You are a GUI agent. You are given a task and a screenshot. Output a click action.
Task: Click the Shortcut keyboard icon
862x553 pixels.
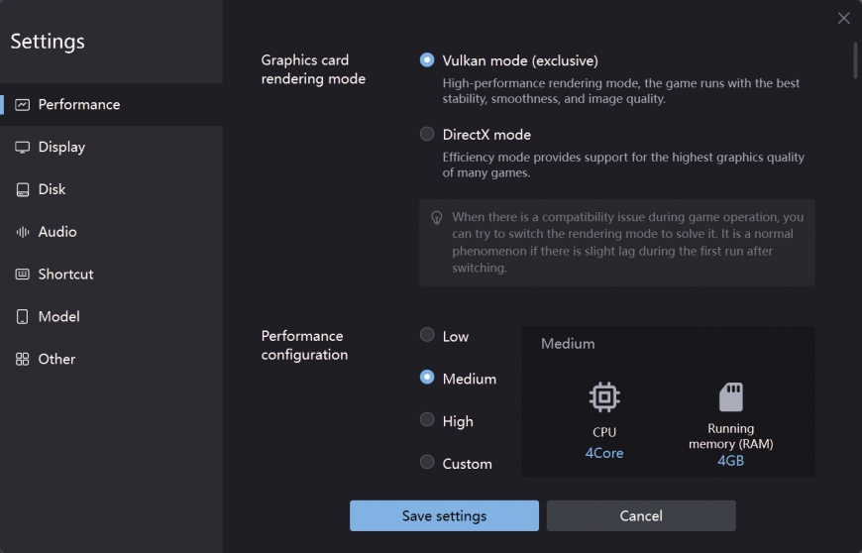tap(23, 275)
